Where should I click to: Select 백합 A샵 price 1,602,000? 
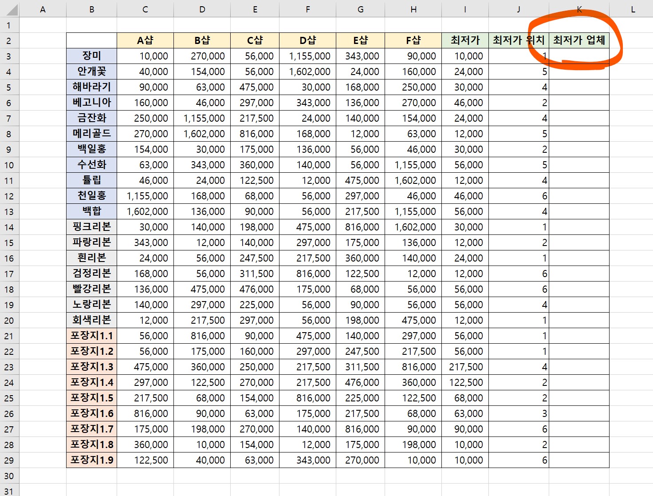145,211
